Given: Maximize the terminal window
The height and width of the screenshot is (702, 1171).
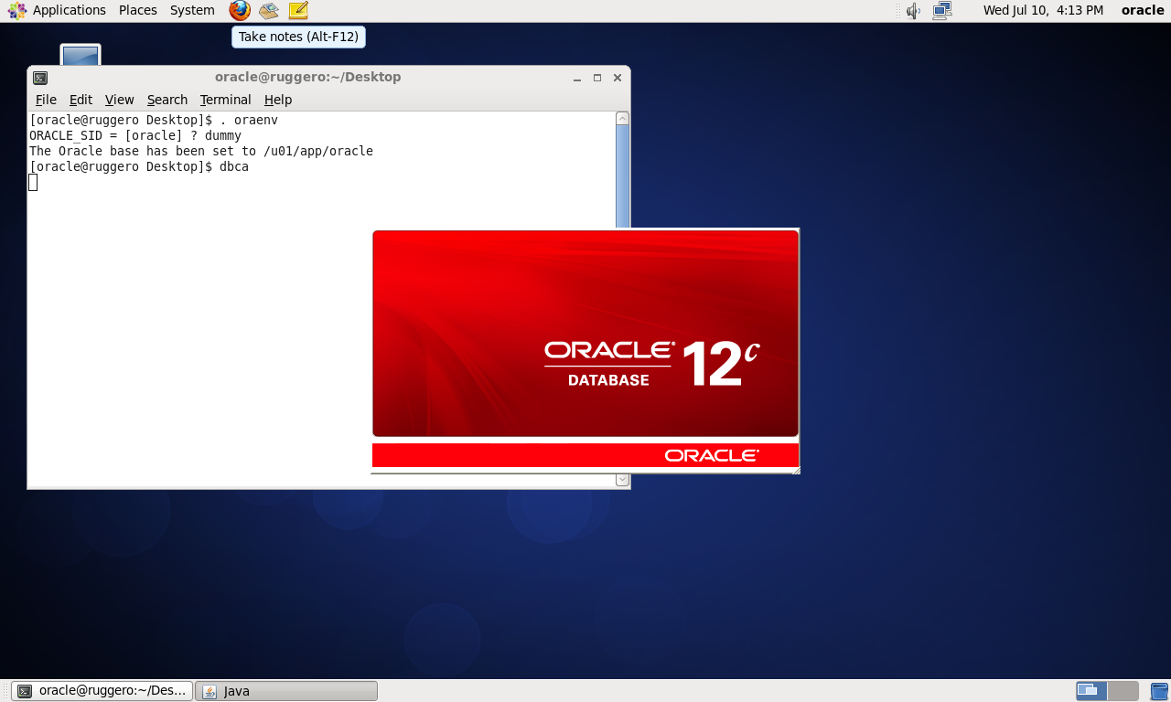Looking at the screenshot, I should 597,78.
